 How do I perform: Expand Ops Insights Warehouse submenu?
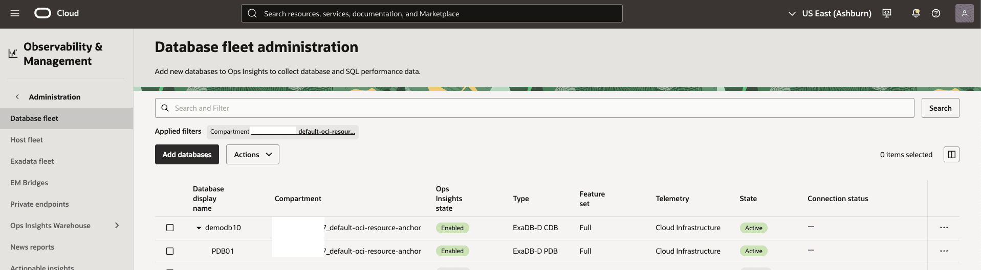click(x=117, y=226)
